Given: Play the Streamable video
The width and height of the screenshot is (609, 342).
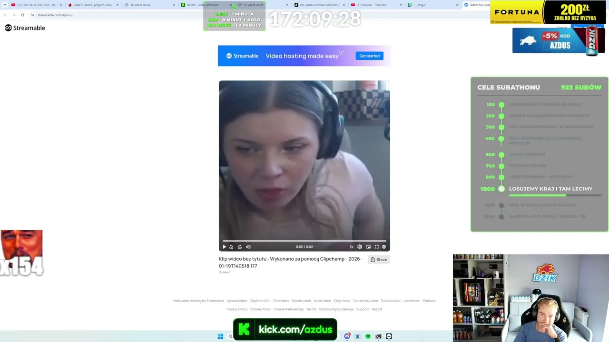Looking at the screenshot, I should pos(225,247).
